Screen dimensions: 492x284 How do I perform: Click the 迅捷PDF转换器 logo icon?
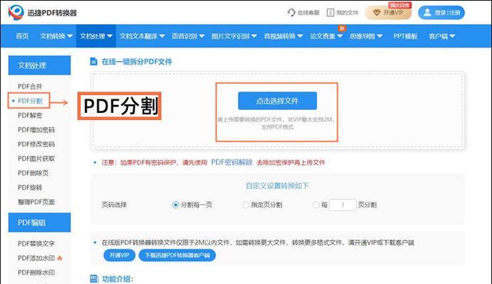(16, 12)
